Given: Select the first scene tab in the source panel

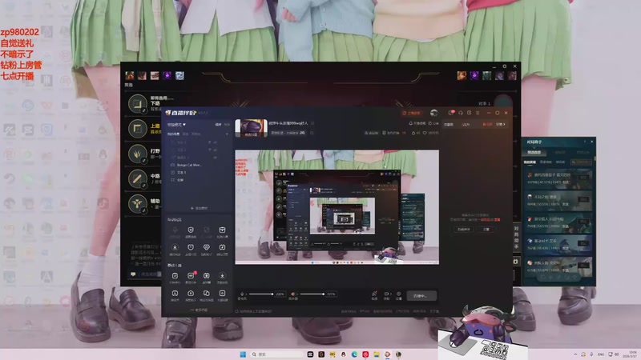Looking at the screenshot, I should click(173, 134).
